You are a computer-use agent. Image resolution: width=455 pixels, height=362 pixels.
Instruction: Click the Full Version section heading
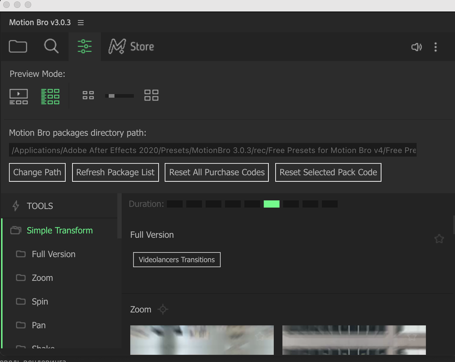point(152,235)
